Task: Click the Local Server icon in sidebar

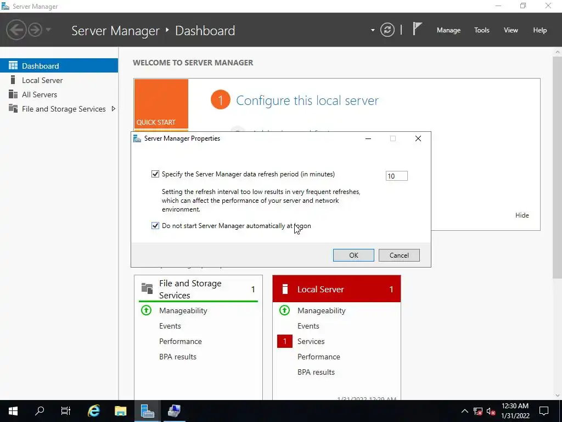Action: (13, 80)
